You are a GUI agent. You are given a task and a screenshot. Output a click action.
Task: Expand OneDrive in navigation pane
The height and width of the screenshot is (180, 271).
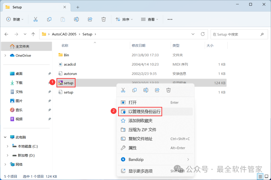(x=5, y=55)
